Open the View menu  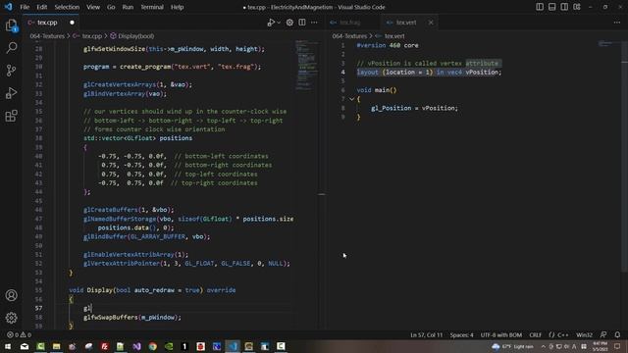pos(93,7)
